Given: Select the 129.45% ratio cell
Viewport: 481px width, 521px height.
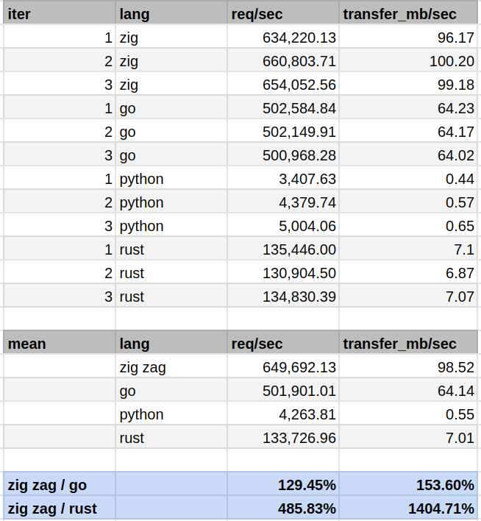Looking at the screenshot, I should pos(282,485).
